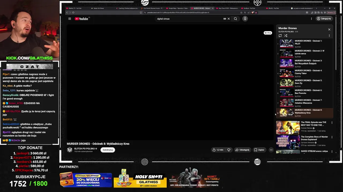This screenshot has width=343, height=192.
Task: Open the media control music-note icon
Action: 312,13
